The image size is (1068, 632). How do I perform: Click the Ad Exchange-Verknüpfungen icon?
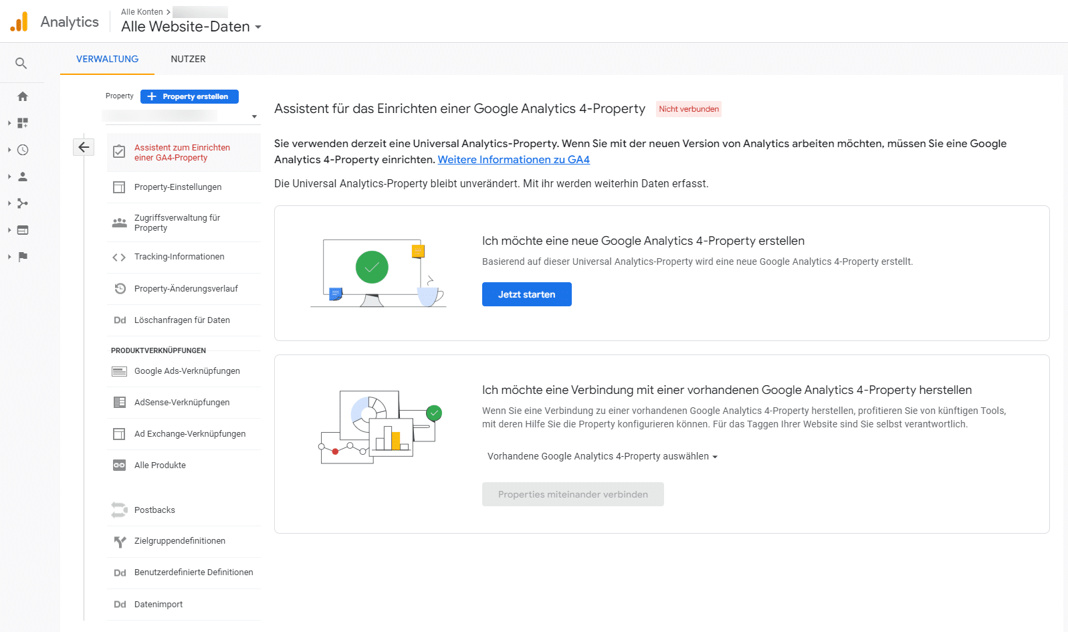(119, 434)
